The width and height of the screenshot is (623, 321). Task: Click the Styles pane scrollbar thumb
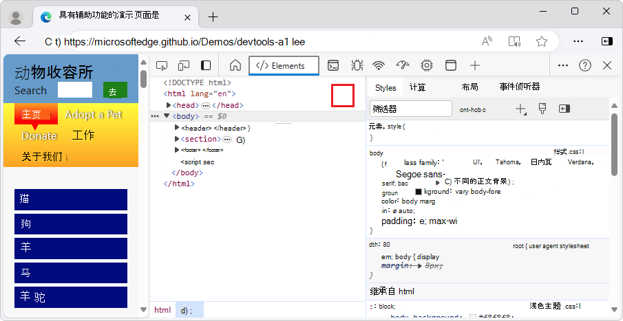pos(614,144)
